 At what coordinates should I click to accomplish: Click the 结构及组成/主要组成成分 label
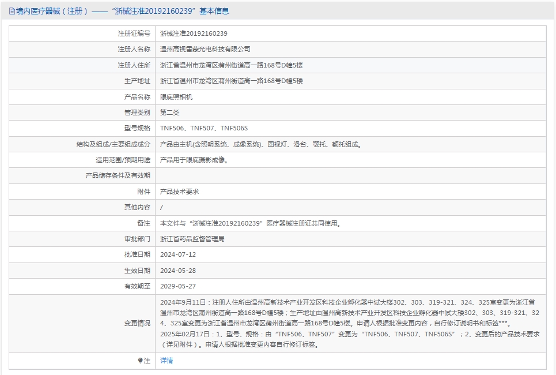click(x=114, y=144)
